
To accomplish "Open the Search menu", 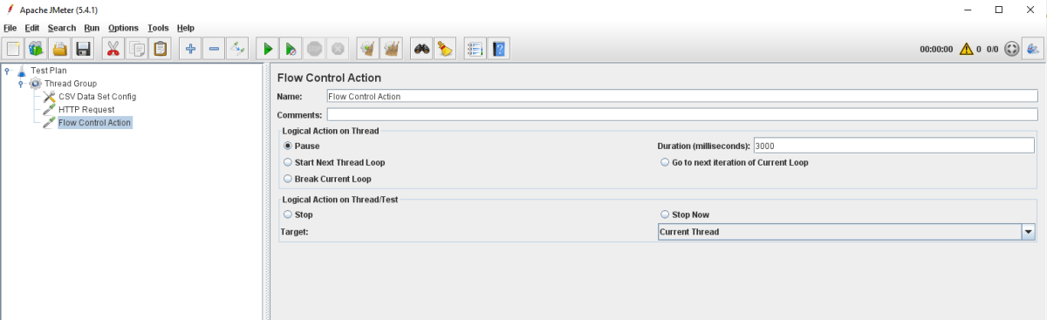I will [x=62, y=28].
